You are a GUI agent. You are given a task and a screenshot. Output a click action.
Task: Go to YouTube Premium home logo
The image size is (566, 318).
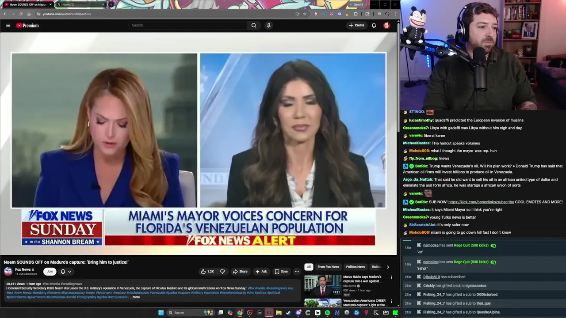pyautogui.click(x=27, y=26)
